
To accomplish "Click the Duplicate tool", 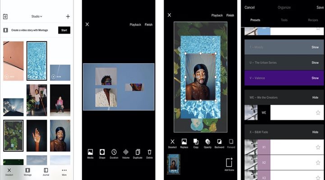I will [137, 154].
